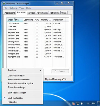Click the system clock showing 11:12 PM

point(91,103)
